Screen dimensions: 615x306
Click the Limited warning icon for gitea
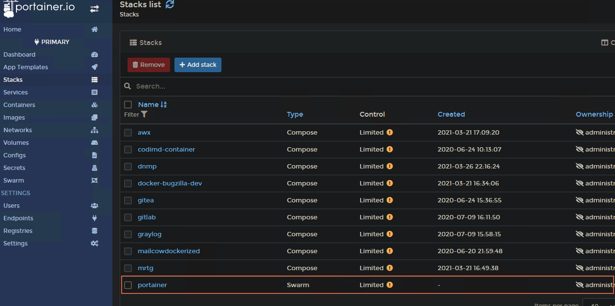(x=390, y=200)
